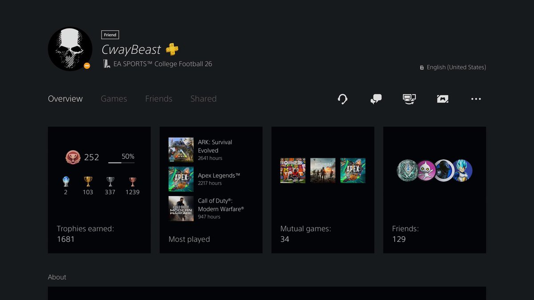Select the skull profile avatar
This screenshot has height=300, width=534.
pyautogui.click(x=70, y=49)
